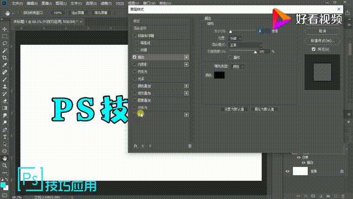Viewport: 353px width, 199px height.
Task: Toggle the Preview (预览) checkbox
Action: point(314,49)
